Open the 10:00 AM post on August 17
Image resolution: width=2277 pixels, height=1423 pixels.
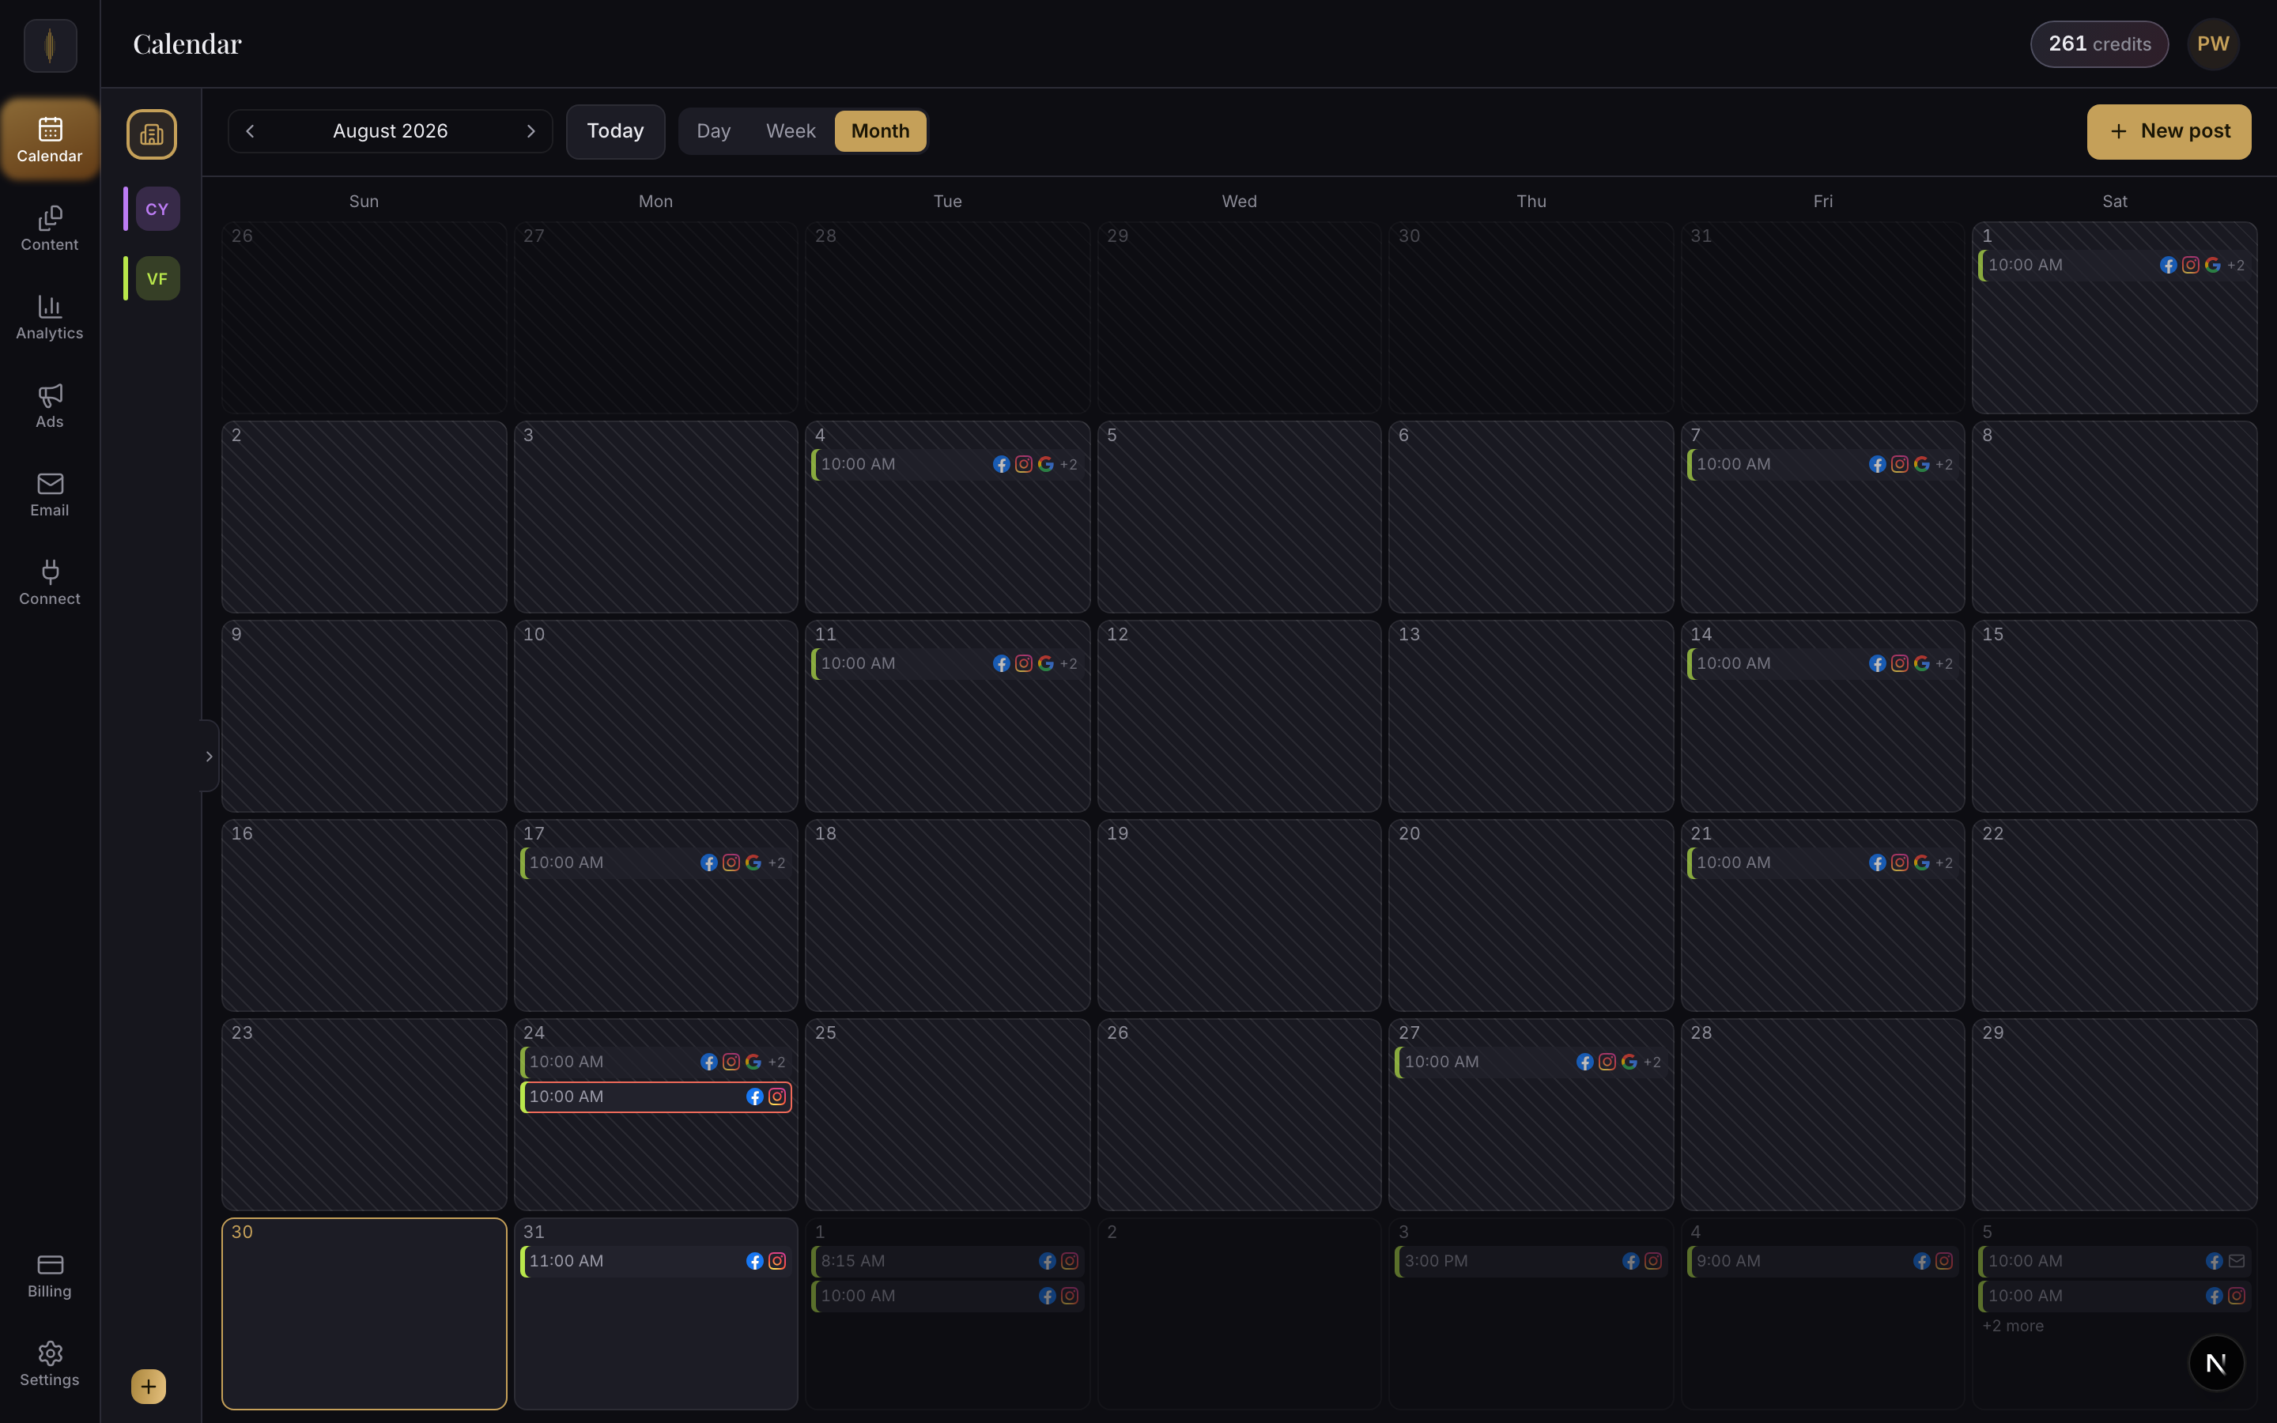click(655, 863)
